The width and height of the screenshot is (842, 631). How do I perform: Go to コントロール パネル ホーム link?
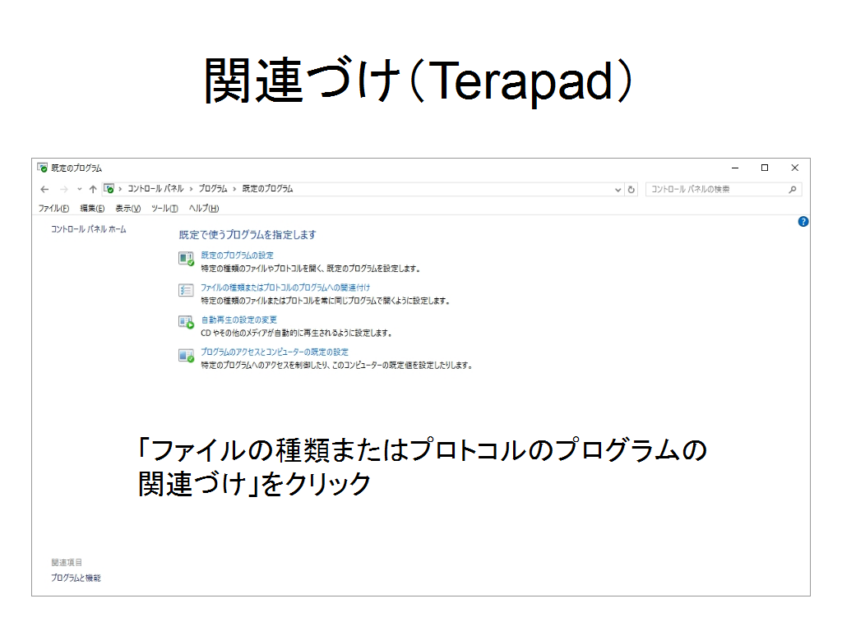(89, 230)
